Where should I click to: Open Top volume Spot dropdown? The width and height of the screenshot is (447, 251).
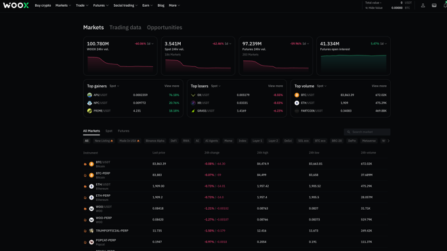pos(322,86)
